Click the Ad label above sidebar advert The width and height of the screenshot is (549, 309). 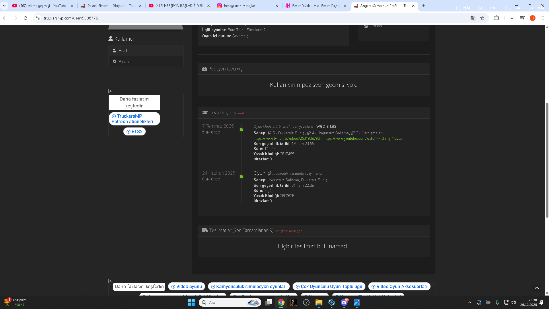[x=111, y=91]
